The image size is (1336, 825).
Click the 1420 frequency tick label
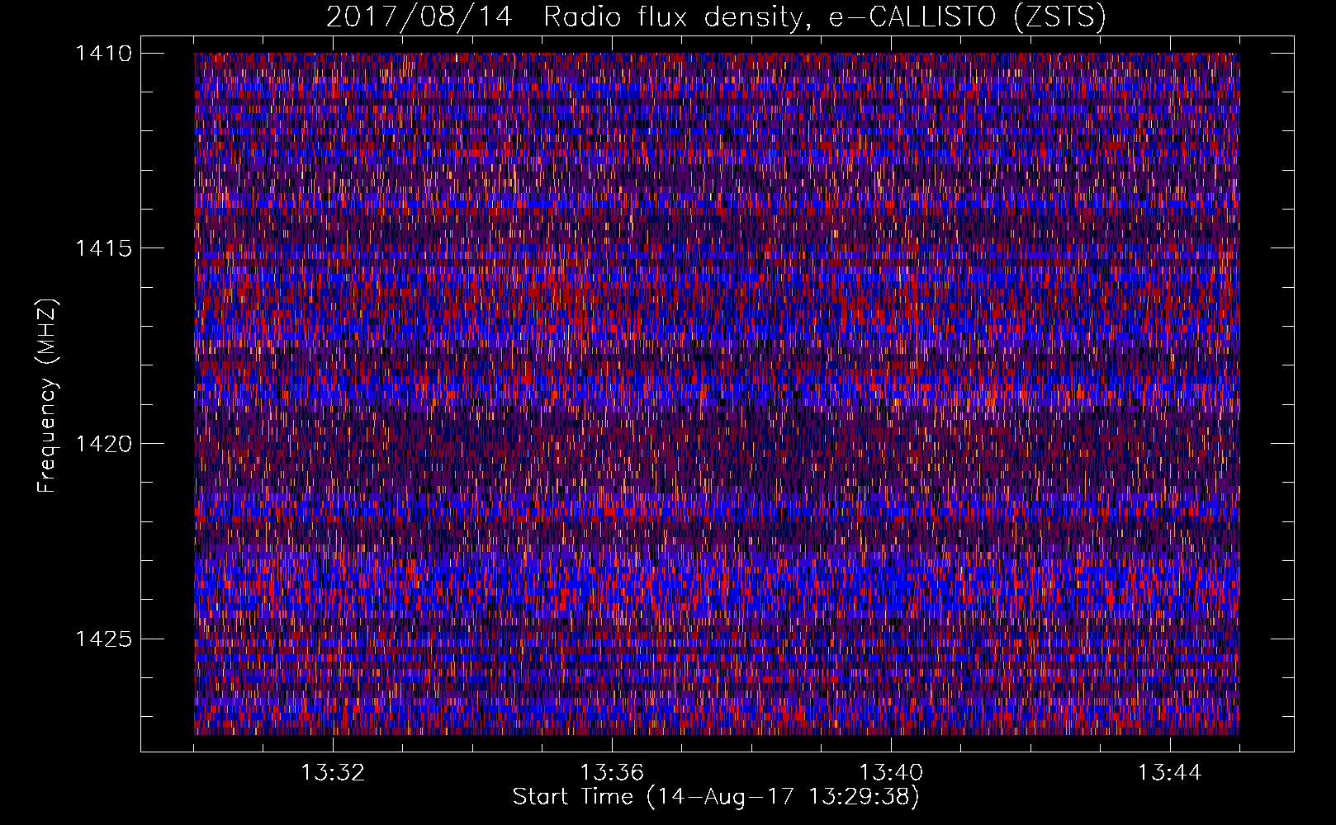[103, 444]
